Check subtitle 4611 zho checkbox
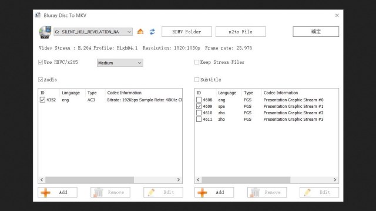The width and height of the screenshot is (376, 211). pos(199,119)
